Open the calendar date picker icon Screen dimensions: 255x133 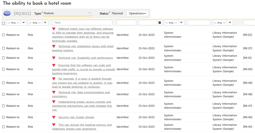[x=160, y=23]
